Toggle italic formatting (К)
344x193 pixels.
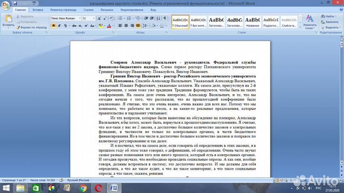pos(58,25)
